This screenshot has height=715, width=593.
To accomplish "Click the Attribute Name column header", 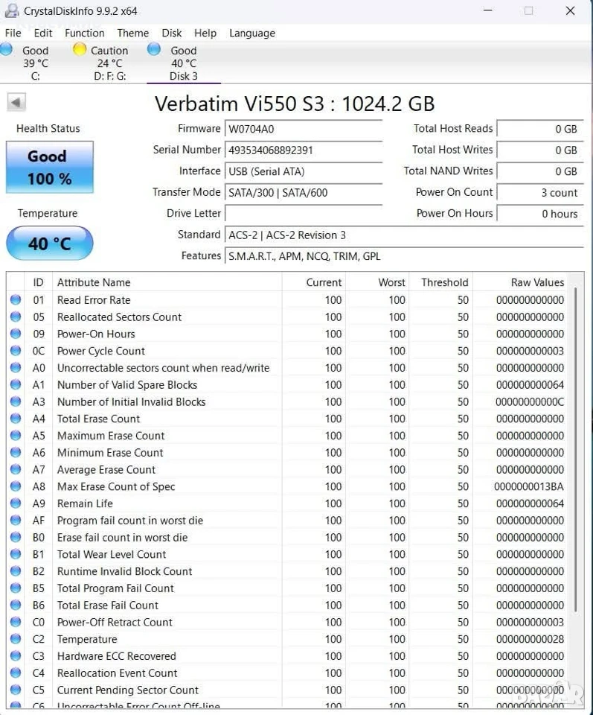I will pos(167,282).
